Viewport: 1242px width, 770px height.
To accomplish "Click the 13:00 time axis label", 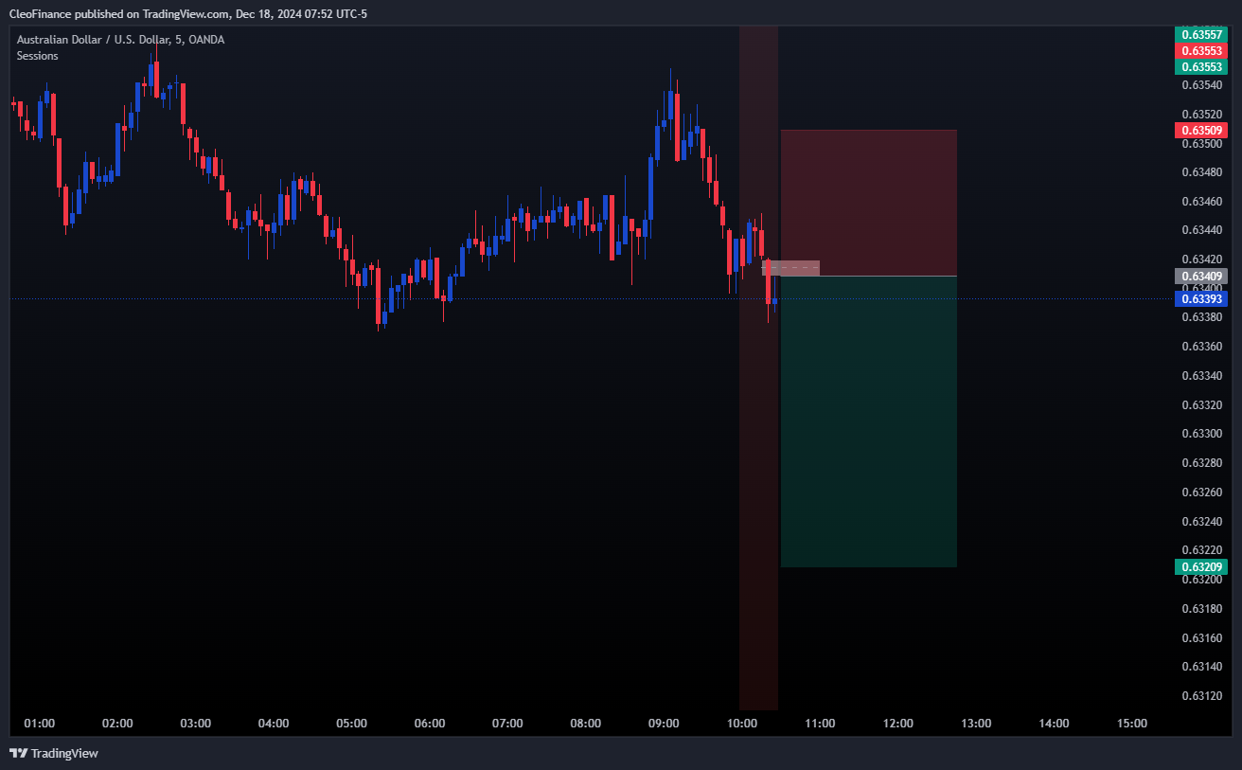I will pyautogui.click(x=976, y=724).
